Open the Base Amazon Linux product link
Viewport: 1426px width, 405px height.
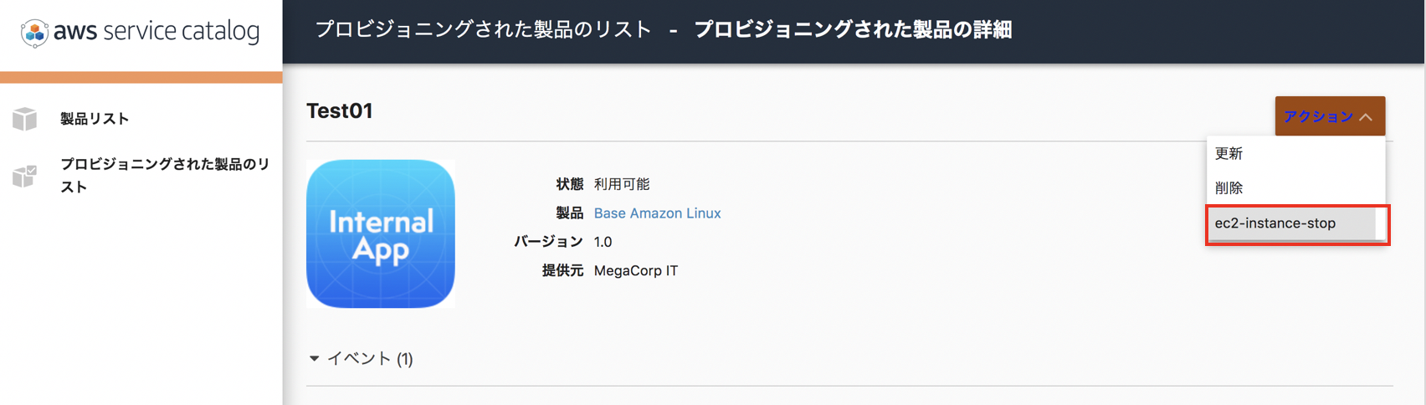click(x=657, y=213)
